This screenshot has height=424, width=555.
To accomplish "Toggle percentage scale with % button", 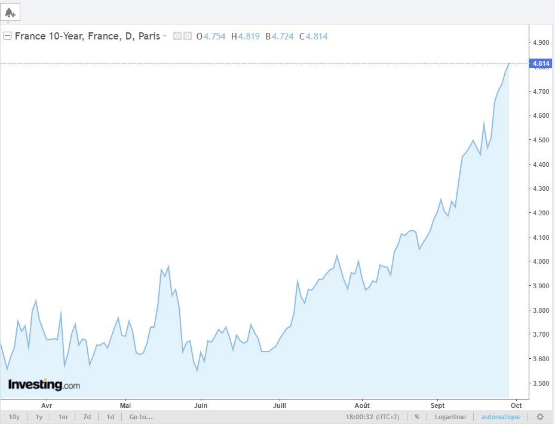I will coord(417,417).
